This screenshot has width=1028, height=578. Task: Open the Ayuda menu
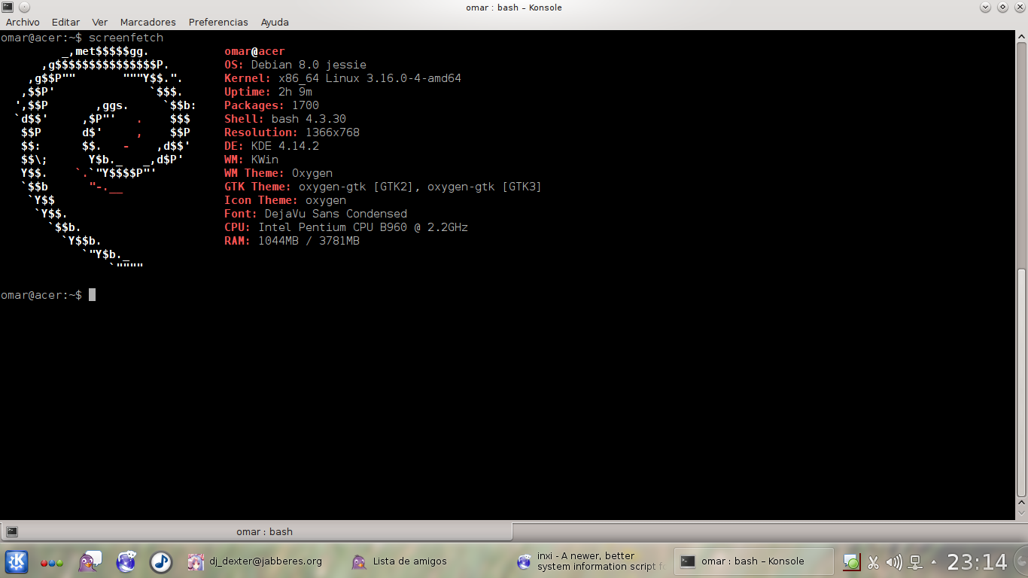(275, 22)
